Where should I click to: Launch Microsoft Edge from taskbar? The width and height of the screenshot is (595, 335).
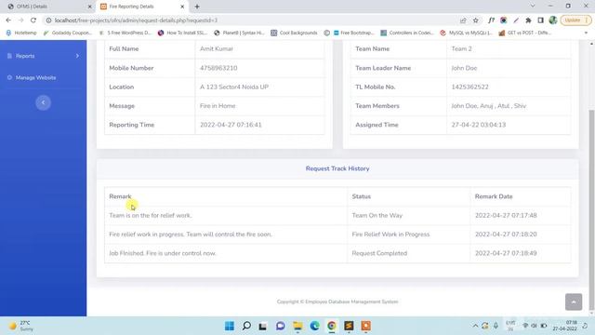(314, 326)
